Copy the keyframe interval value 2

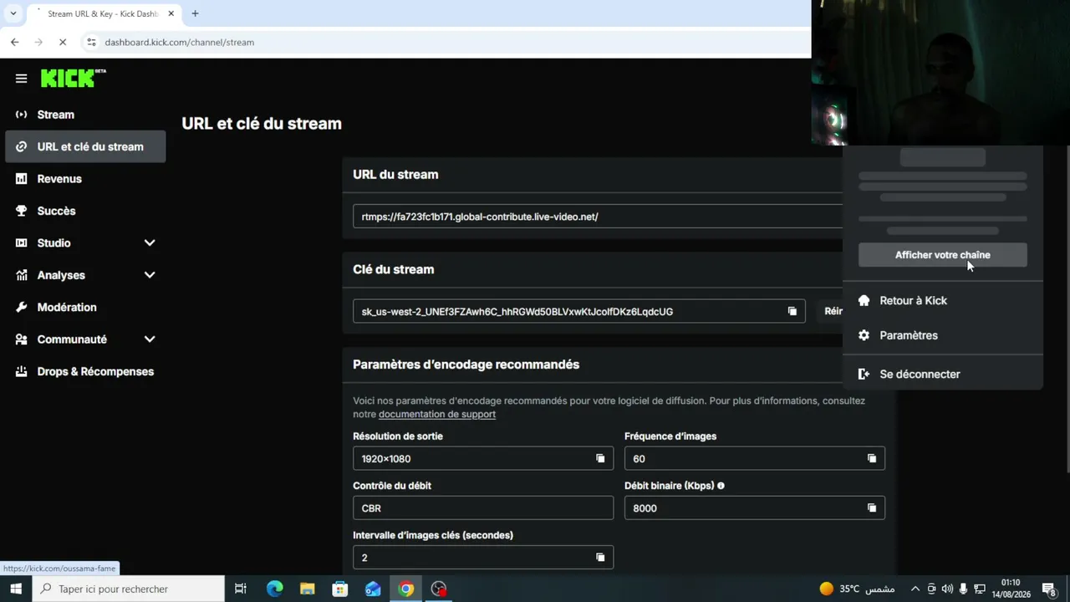click(x=599, y=557)
